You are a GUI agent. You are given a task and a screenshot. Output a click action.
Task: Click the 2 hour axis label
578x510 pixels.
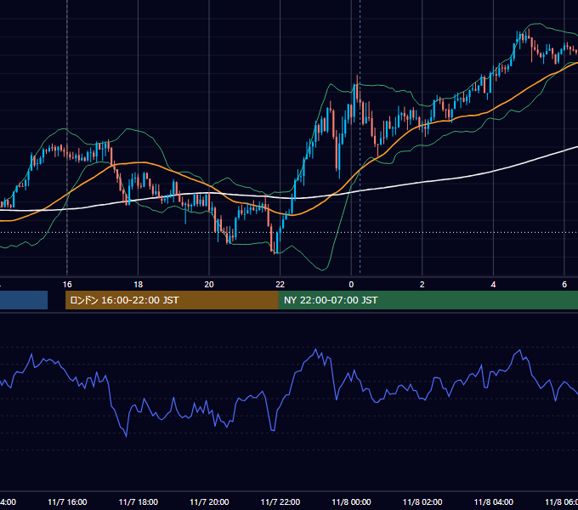point(422,285)
